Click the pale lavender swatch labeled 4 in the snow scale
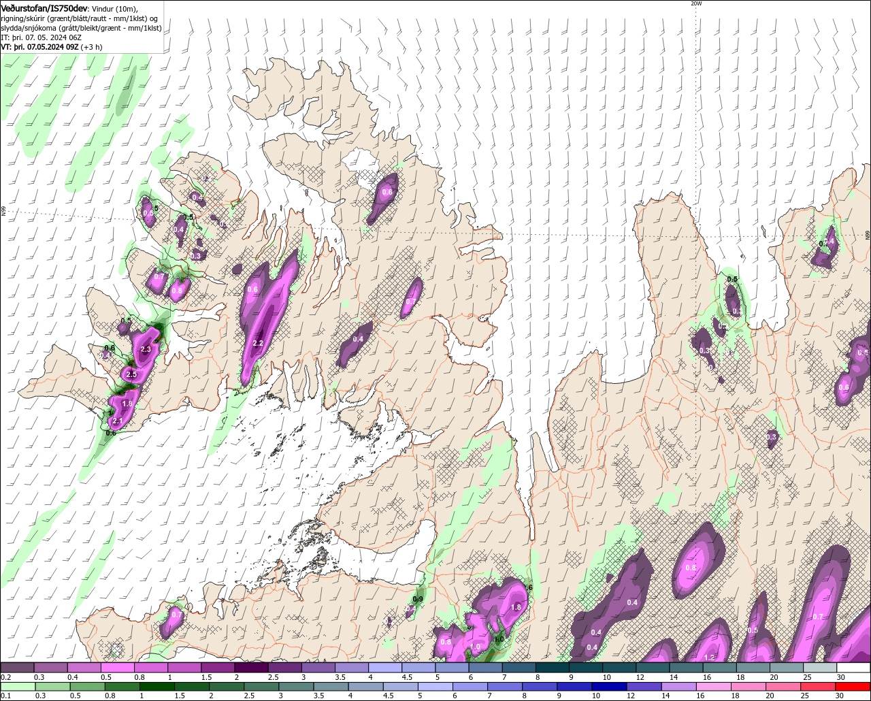 point(385,668)
